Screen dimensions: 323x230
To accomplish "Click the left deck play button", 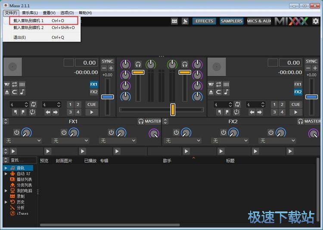I will (91, 112).
